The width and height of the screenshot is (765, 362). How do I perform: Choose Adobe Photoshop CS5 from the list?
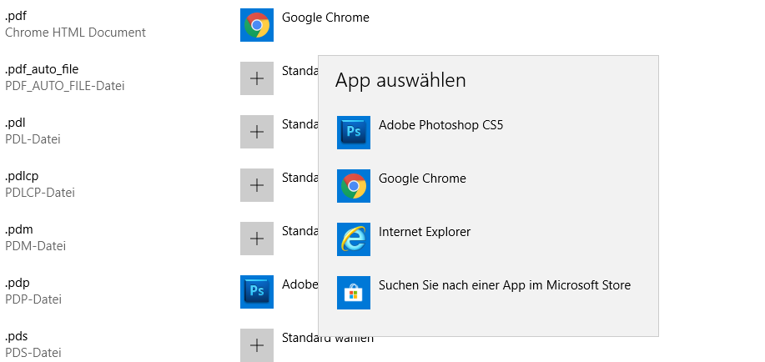(x=440, y=126)
